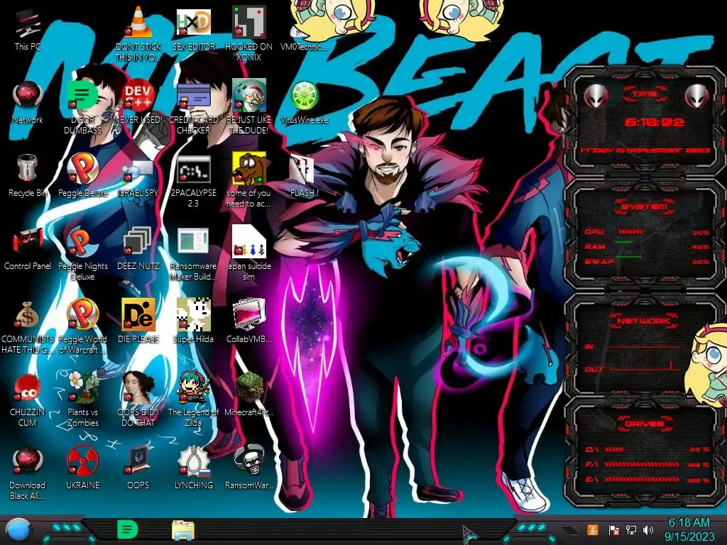Select the DEEZ NUTZ stacked windows icon
The image size is (727, 545).
(138, 249)
